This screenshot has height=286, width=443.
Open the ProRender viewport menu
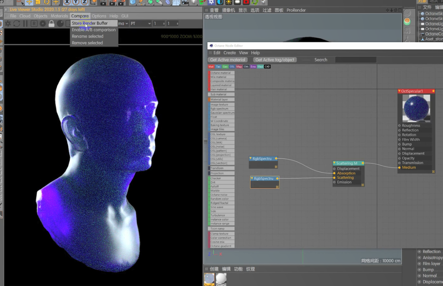296,10
